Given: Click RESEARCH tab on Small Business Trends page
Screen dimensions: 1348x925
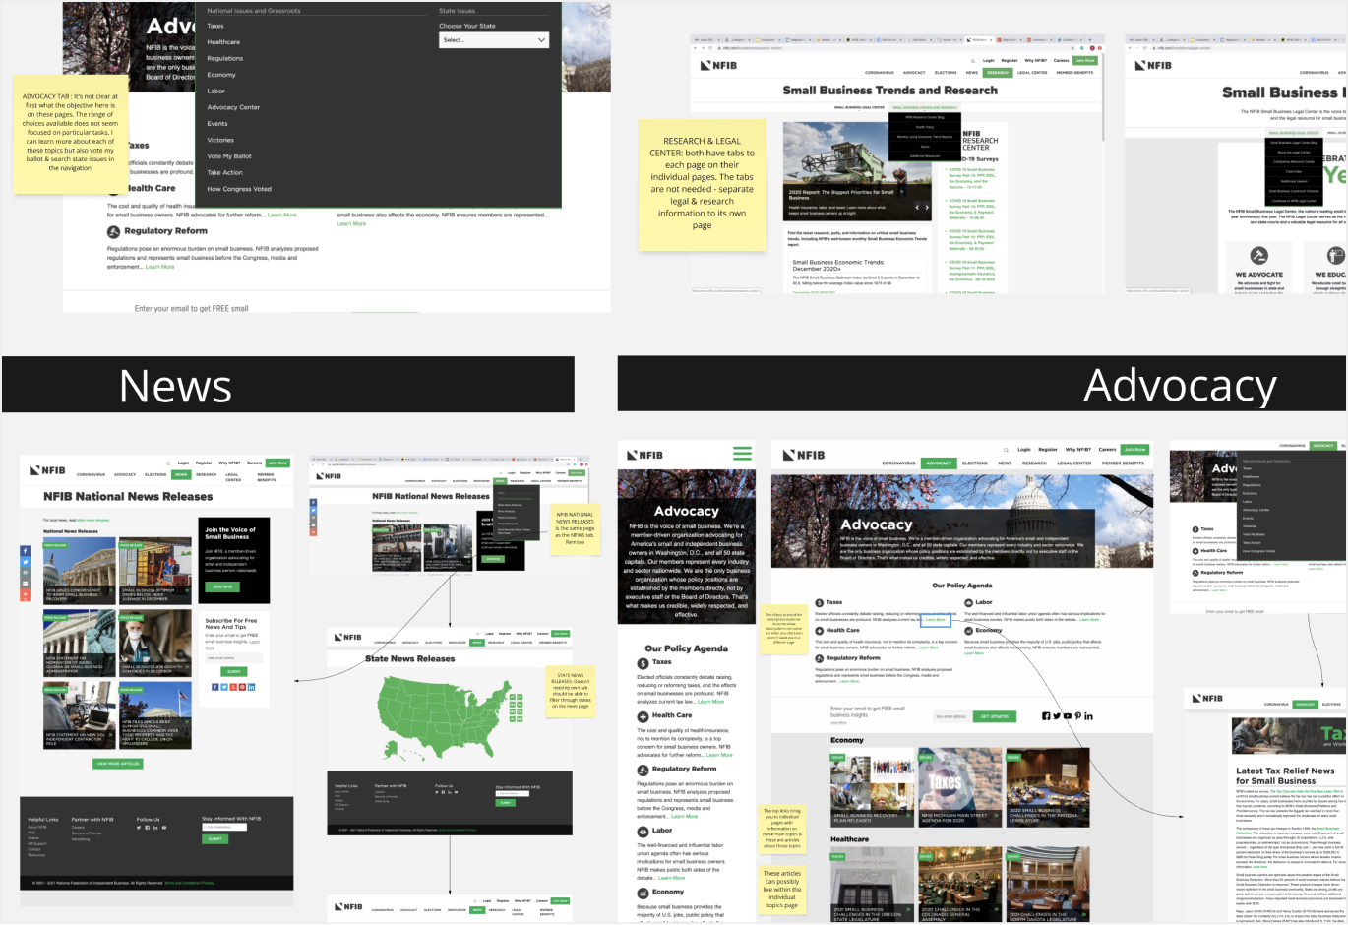Looking at the screenshot, I should point(998,72).
